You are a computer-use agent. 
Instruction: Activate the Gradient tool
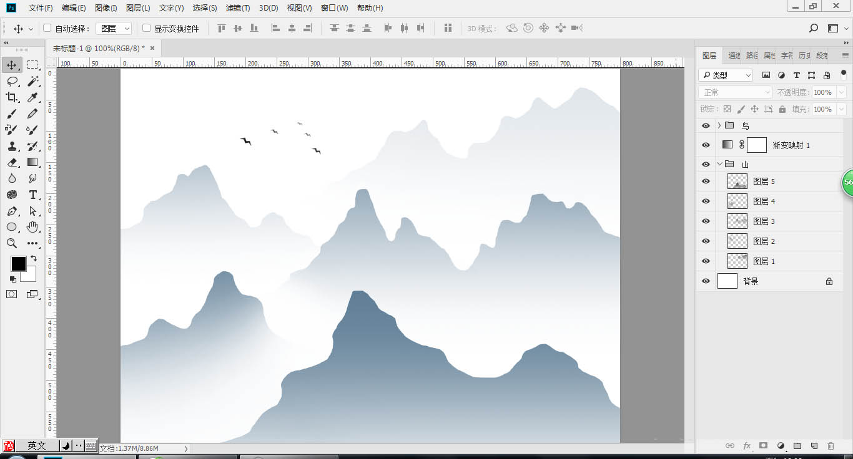point(32,162)
